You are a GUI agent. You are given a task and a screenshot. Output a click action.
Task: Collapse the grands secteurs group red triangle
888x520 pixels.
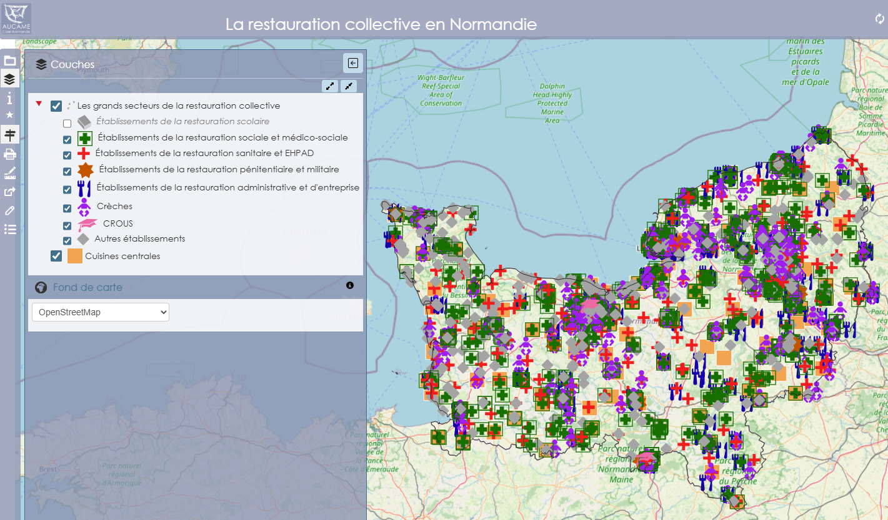pyautogui.click(x=39, y=104)
